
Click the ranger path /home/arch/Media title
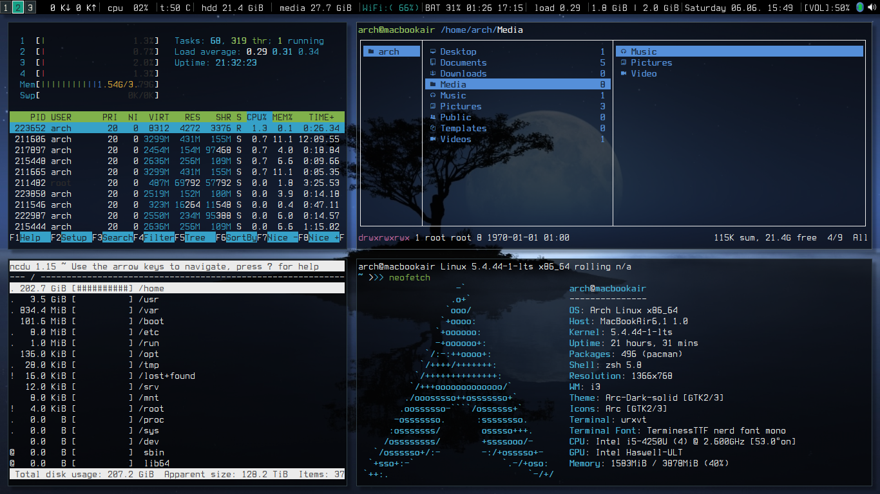(481, 30)
